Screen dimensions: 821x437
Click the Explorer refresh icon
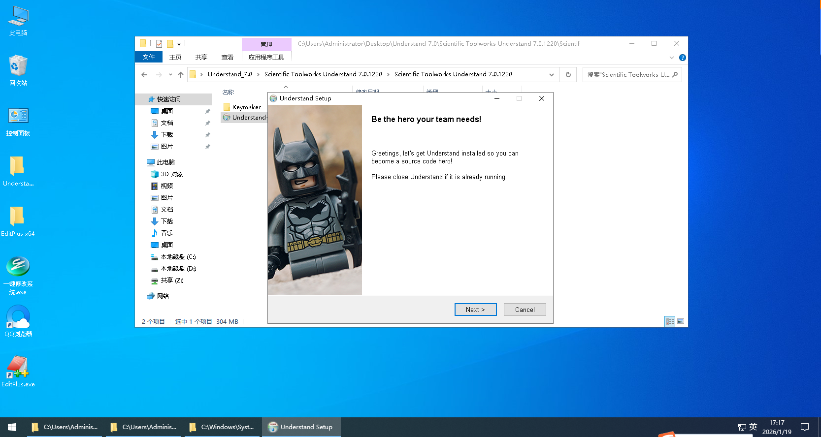(x=568, y=75)
